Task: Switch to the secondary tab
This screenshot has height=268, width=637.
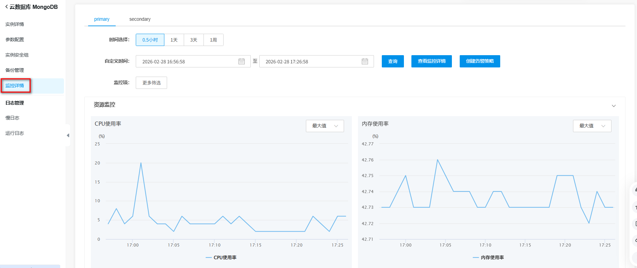Action: (140, 19)
